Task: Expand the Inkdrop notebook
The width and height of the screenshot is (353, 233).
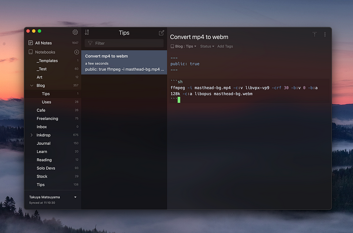Action: 31,135
